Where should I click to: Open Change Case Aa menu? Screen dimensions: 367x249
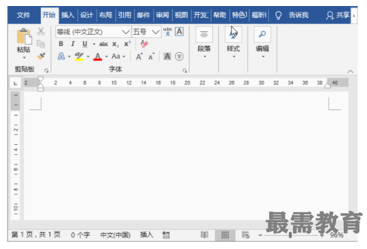pyautogui.click(x=116, y=57)
